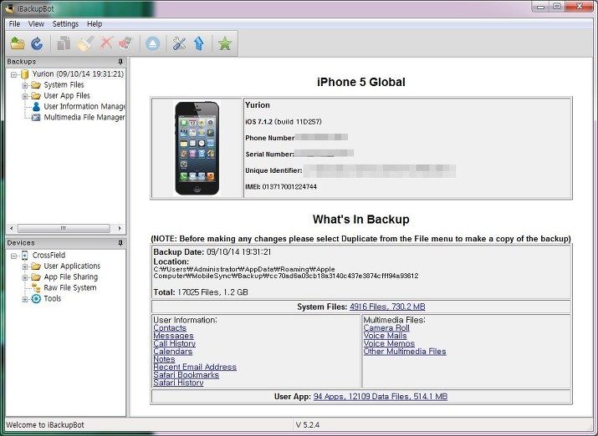The height and width of the screenshot is (436, 598).
Task: Collapse the CrossField device node
Action: [13, 256]
